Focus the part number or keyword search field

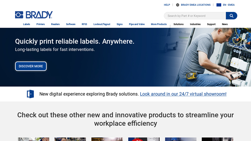[195, 16]
